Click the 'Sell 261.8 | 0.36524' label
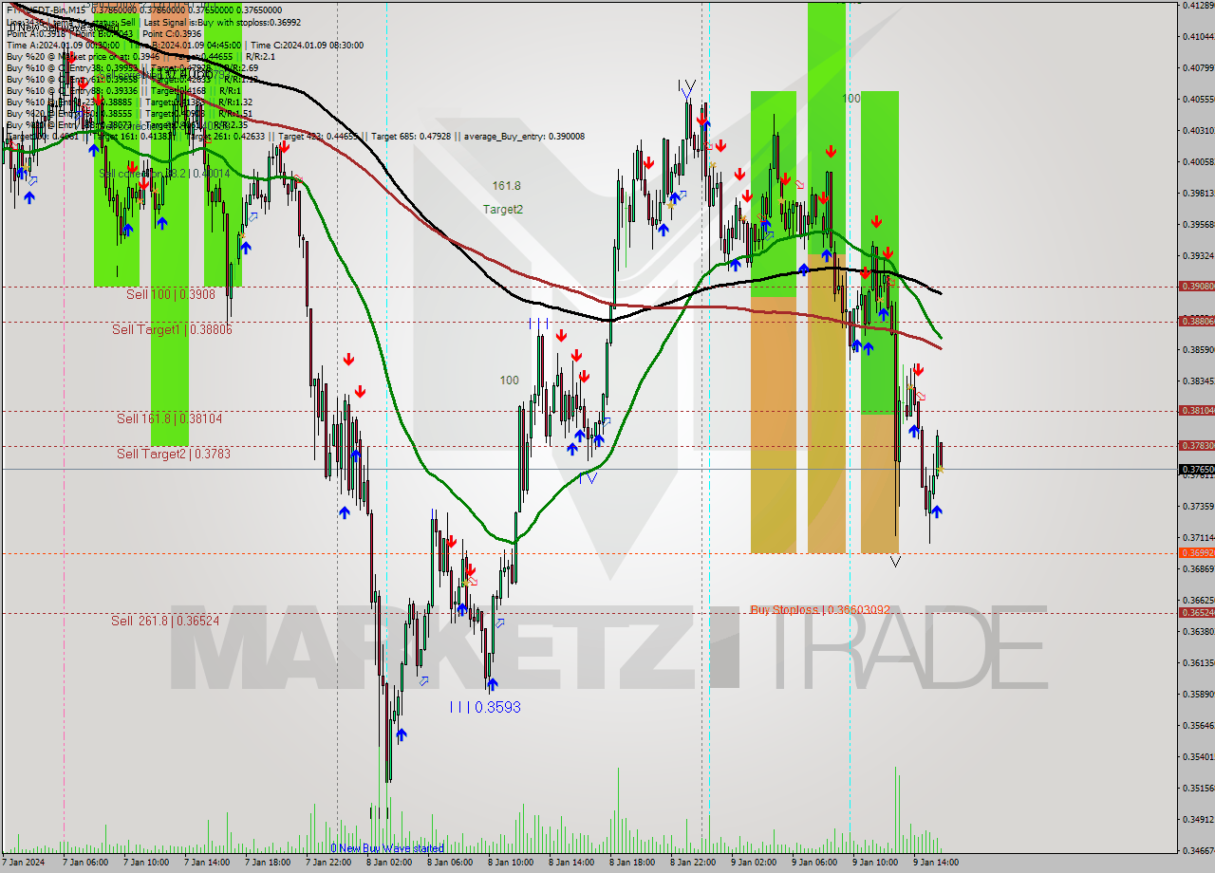The width and height of the screenshot is (1215, 873). 165,621
